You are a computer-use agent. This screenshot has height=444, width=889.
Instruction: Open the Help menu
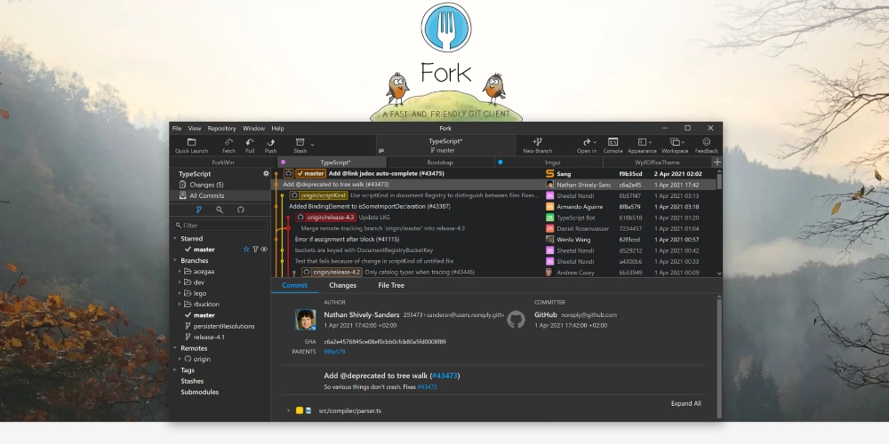pyautogui.click(x=277, y=129)
